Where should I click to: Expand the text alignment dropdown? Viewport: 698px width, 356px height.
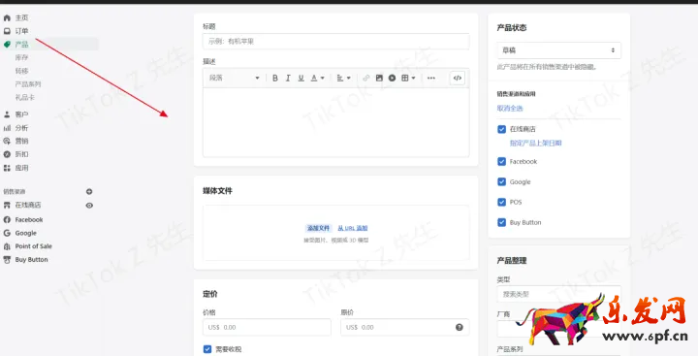click(343, 78)
